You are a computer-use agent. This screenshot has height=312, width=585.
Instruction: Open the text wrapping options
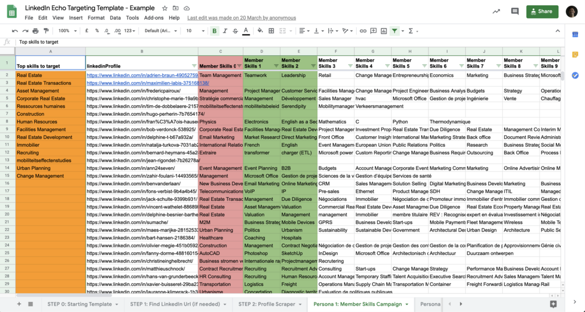(332, 31)
